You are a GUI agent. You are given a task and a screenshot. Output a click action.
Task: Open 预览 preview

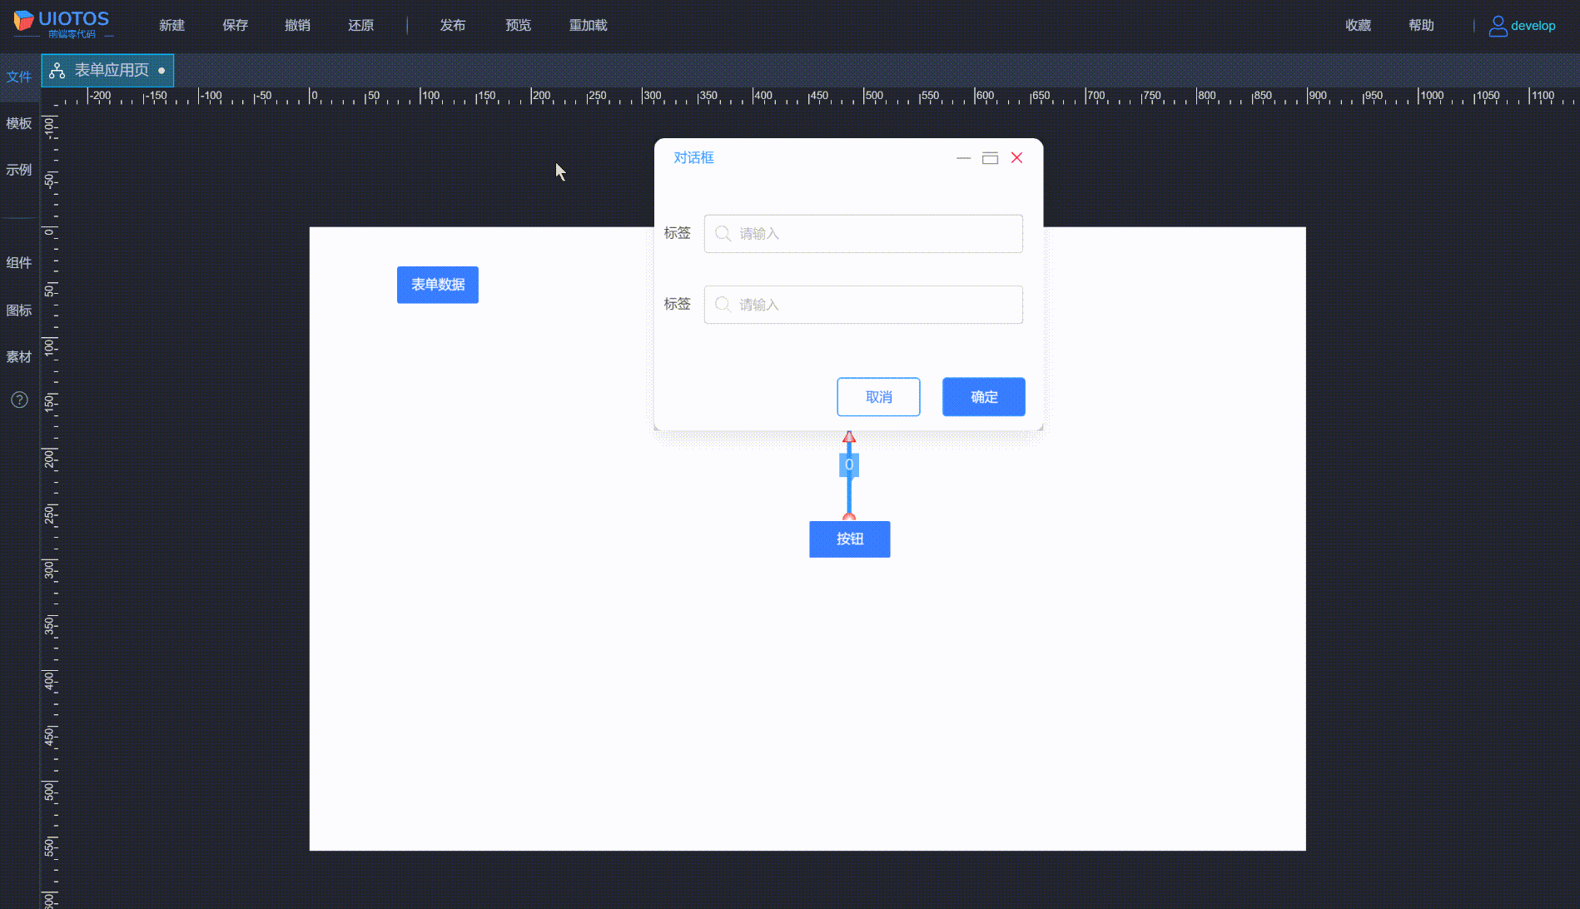(519, 26)
